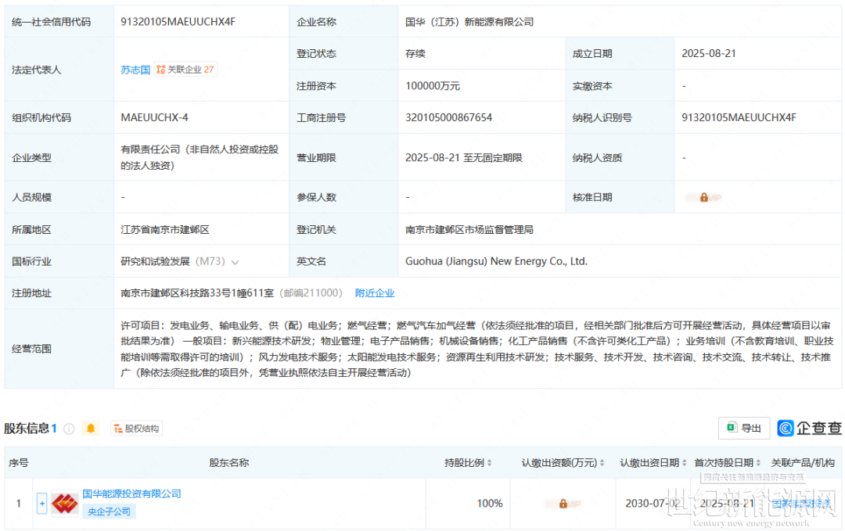Viewport: 845px width, 531px height.
Task: Sort by 首次持股日期 column
Action: click(x=759, y=463)
